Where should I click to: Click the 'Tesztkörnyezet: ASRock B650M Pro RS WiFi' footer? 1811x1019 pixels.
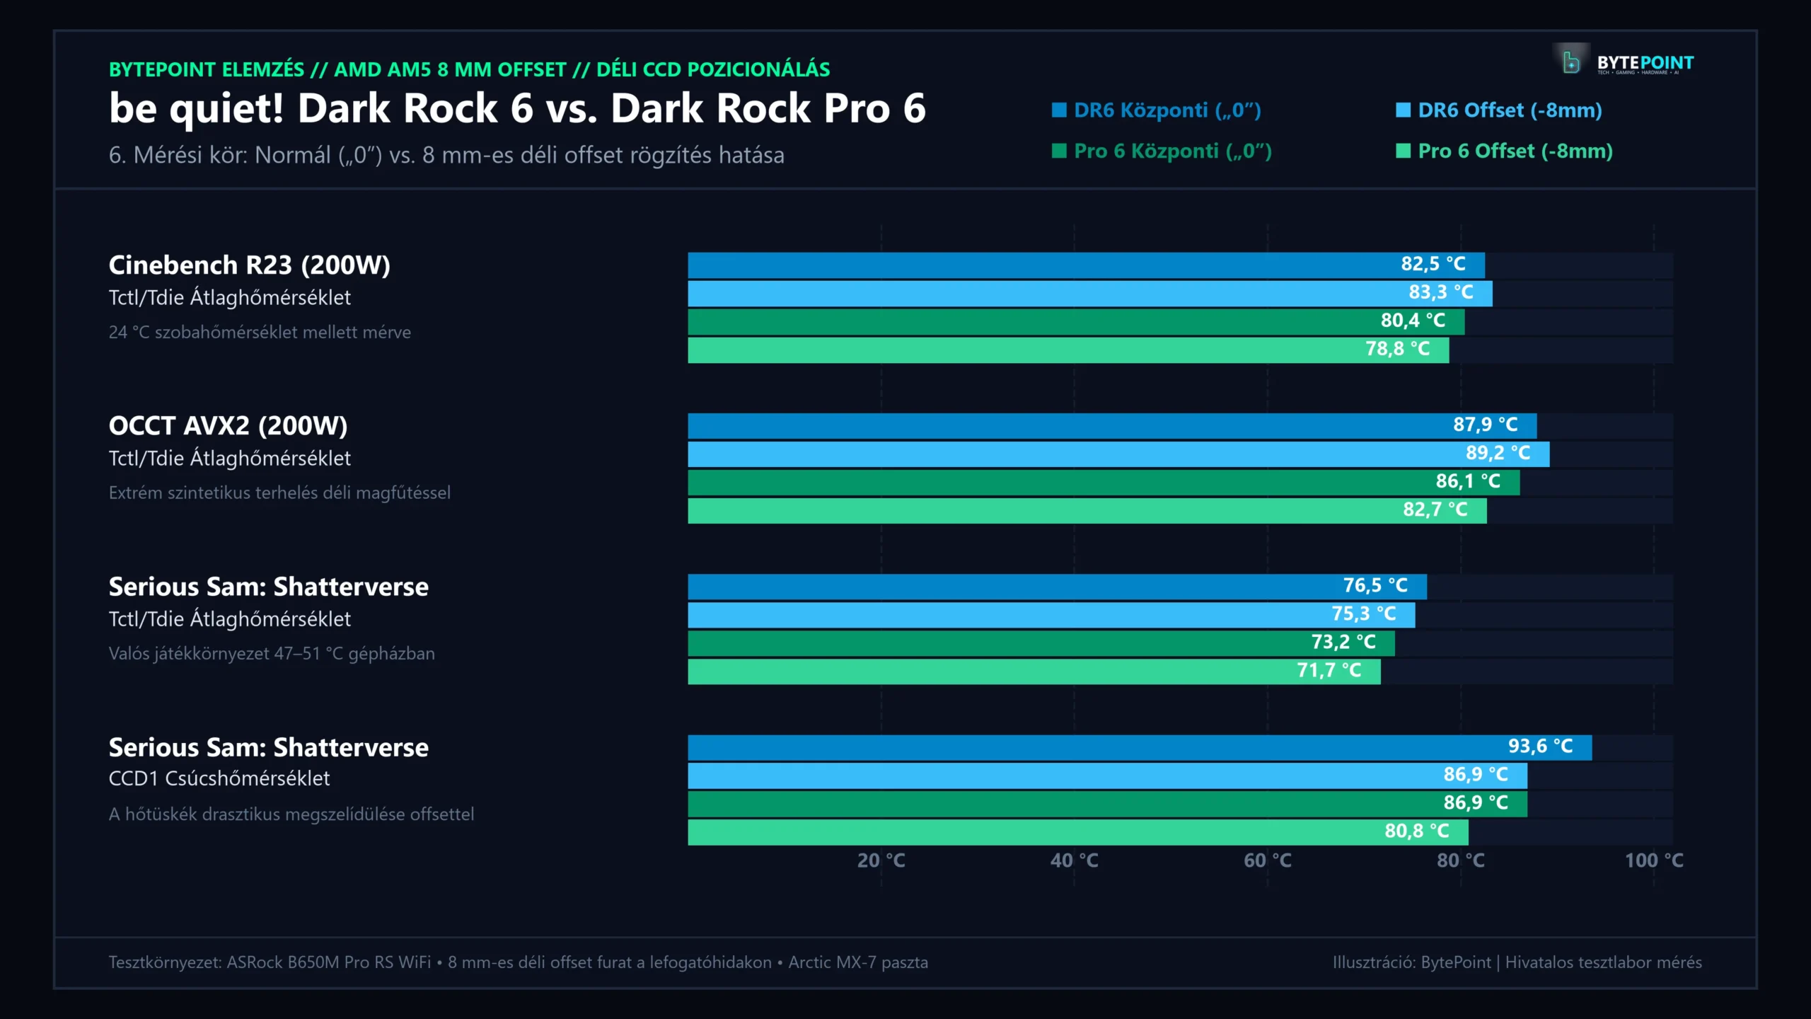pyautogui.click(x=518, y=962)
